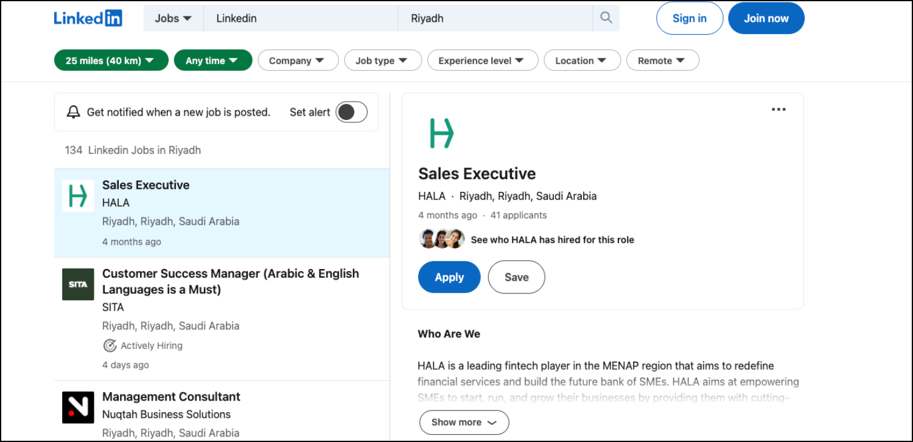
Task: Expand the Location filter dropdown
Action: click(582, 60)
